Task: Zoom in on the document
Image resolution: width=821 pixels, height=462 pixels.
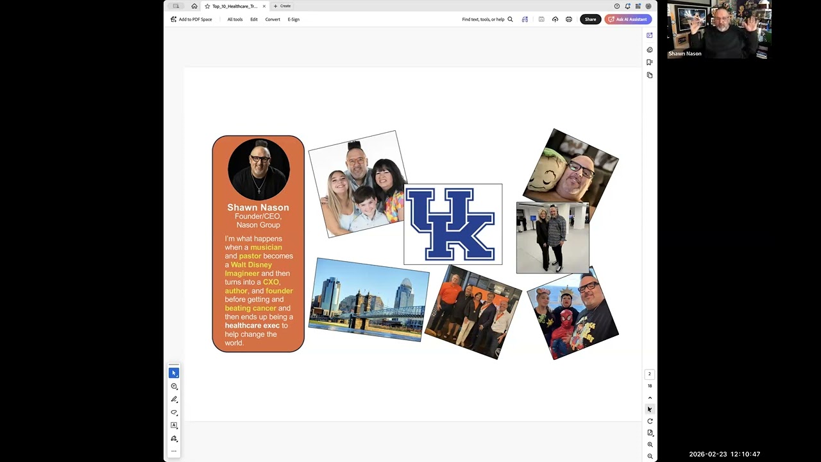Action: pyautogui.click(x=650, y=445)
